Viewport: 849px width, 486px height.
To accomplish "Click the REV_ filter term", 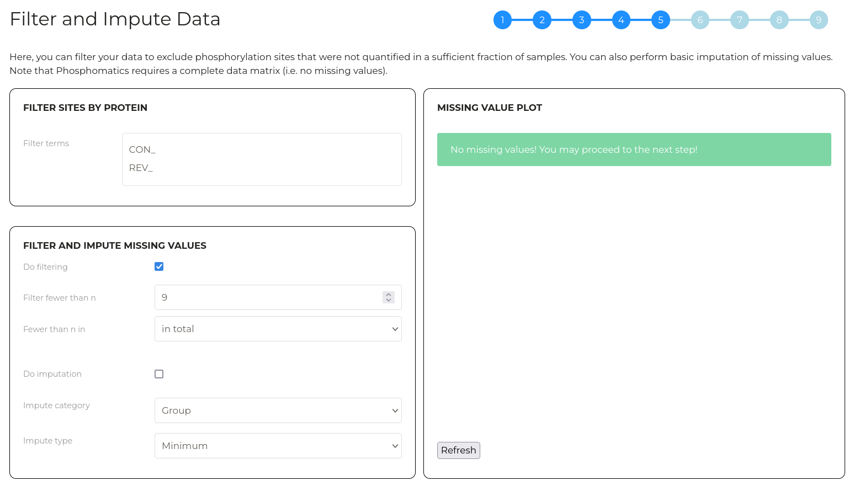I will pyautogui.click(x=141, y=168).
